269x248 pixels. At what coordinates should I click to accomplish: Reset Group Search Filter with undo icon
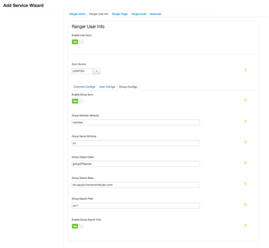click(x=245, y=205)
